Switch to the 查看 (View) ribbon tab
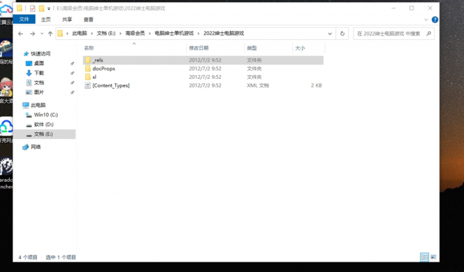Viewport: 464px width, 272px height. pos(89,20)
